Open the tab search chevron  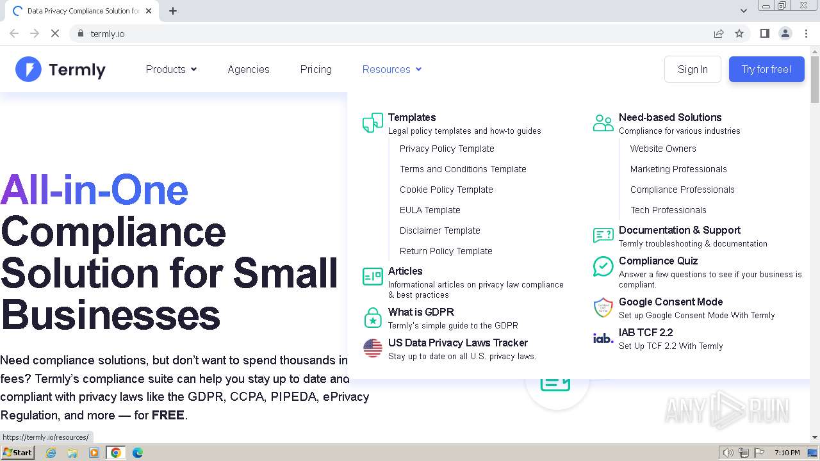(x=743, y=11)
